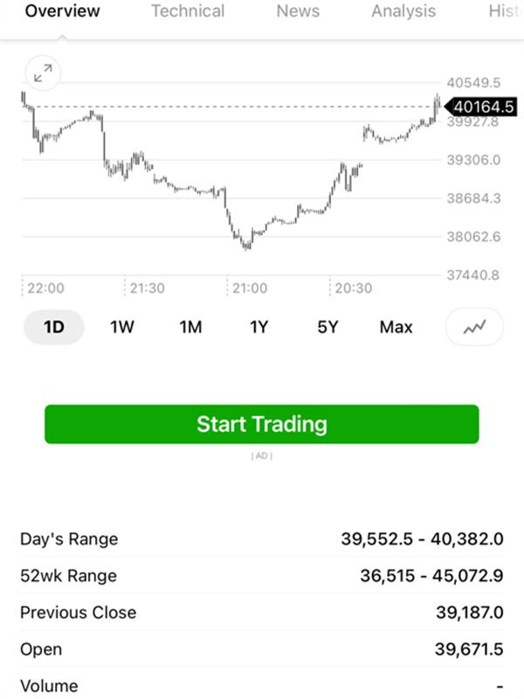The width and height of the screenshot is (524, 699).
Task: Switch chart to 1M range
Action: click(x=190, y=327)
